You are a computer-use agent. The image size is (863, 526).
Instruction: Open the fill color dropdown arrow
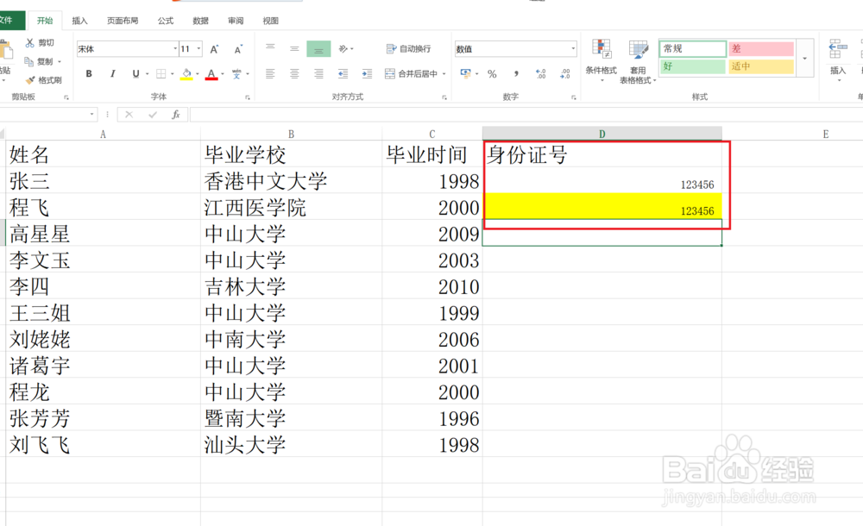198,74
